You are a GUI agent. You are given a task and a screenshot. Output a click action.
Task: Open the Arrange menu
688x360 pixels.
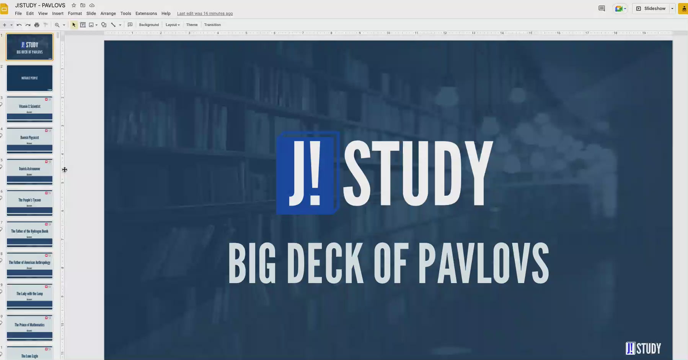click(x=108, y=13)
